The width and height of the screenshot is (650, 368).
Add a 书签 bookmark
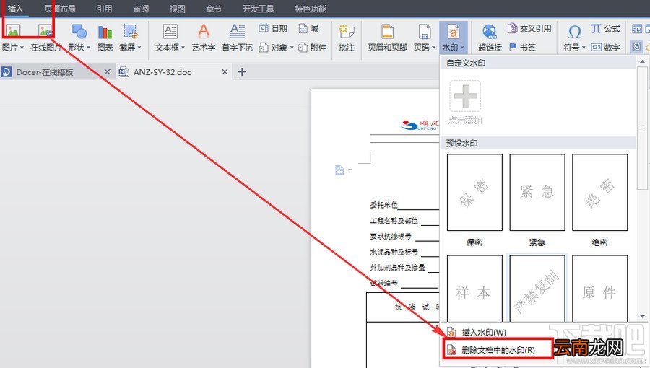522,47
